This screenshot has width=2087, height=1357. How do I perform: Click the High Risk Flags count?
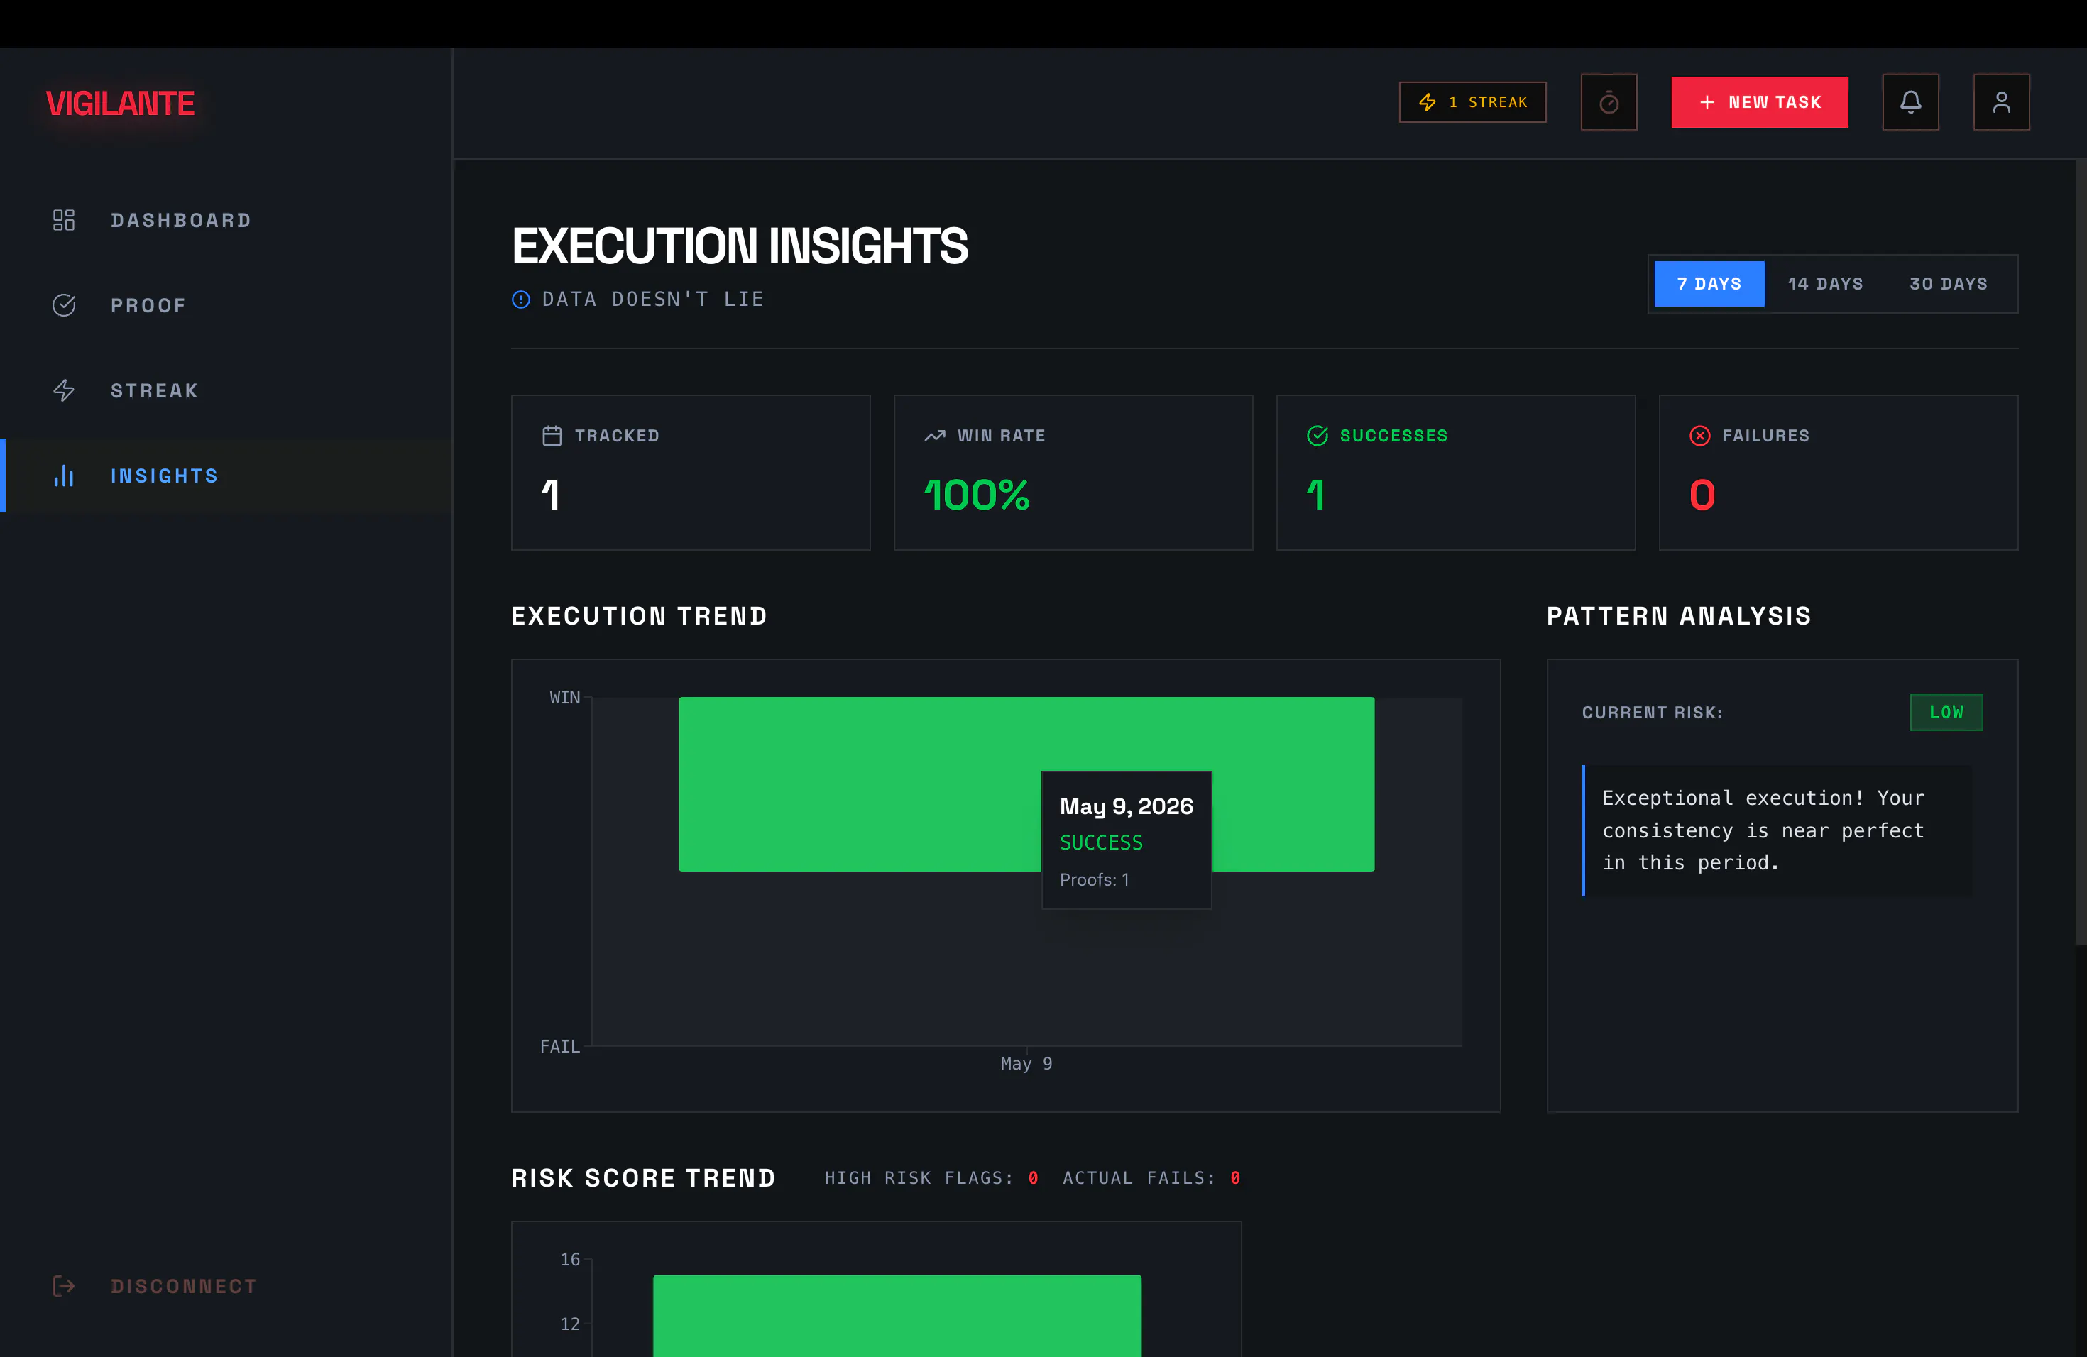1033,1178
